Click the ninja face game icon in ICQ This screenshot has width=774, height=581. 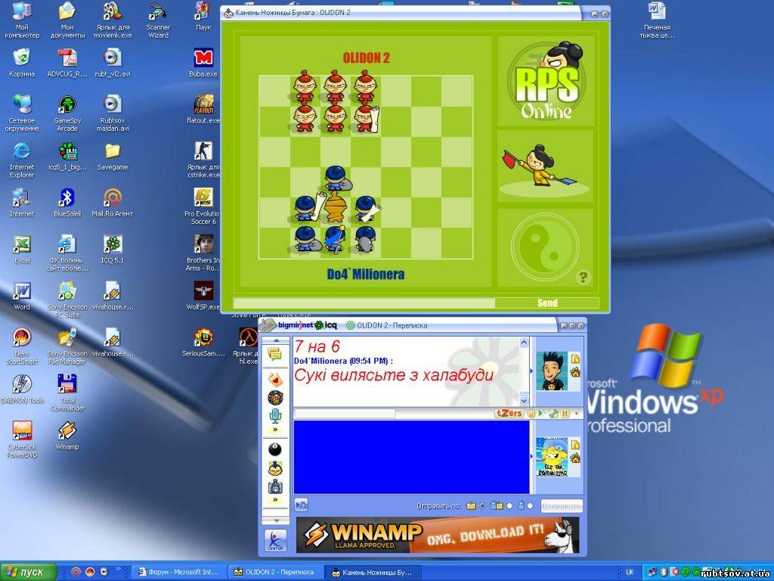click(x=275, y=468)
